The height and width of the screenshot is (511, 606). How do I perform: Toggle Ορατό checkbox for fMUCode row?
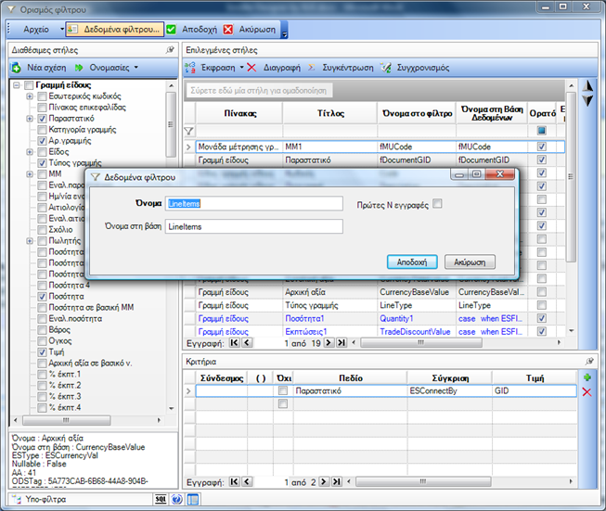541,147
